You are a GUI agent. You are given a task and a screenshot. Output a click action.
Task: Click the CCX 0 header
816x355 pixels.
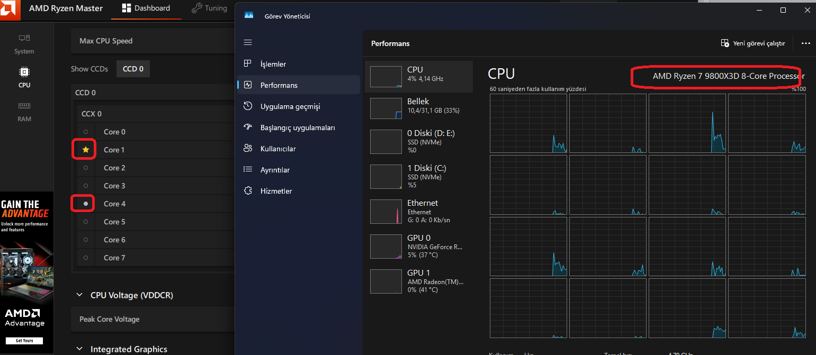[156, 114]
